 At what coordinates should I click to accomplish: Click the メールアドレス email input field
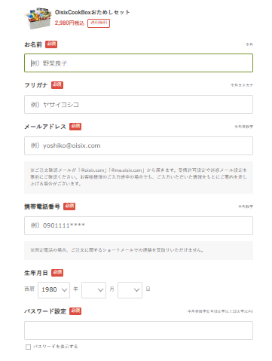click(139, 145)
